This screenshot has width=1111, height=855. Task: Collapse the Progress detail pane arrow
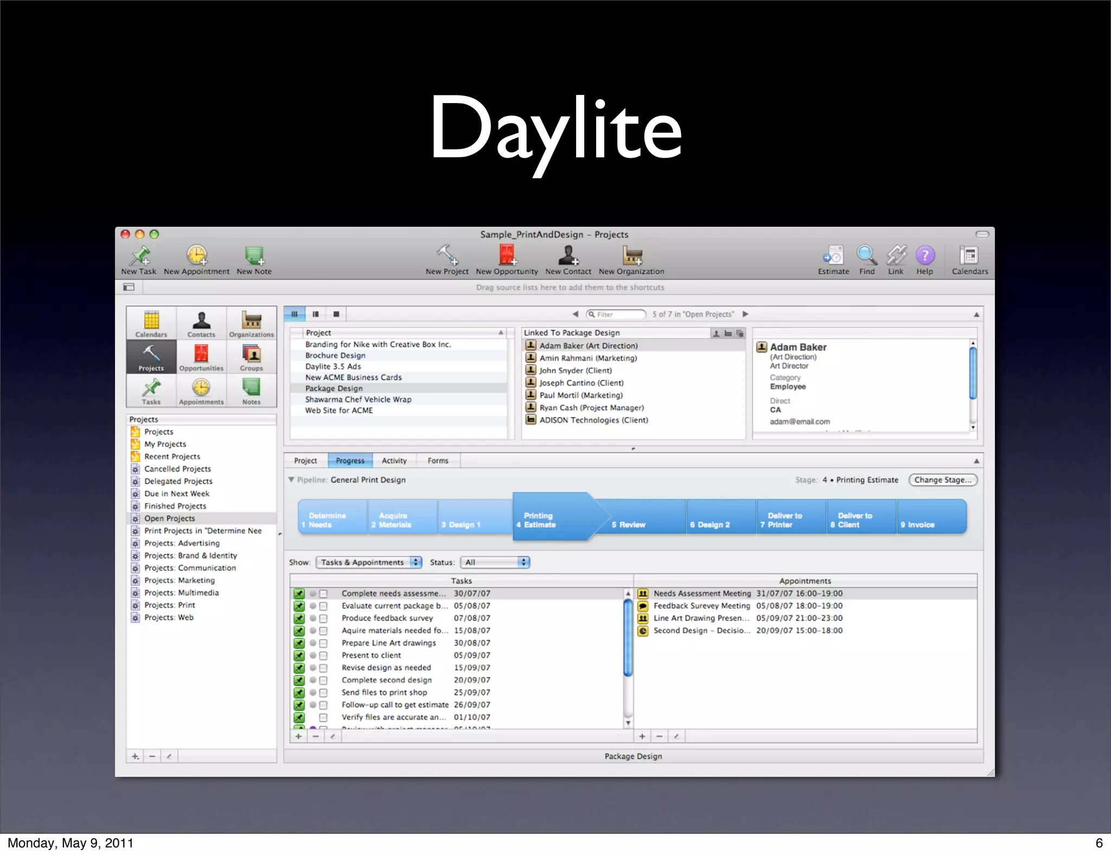(x=976, y=461)
